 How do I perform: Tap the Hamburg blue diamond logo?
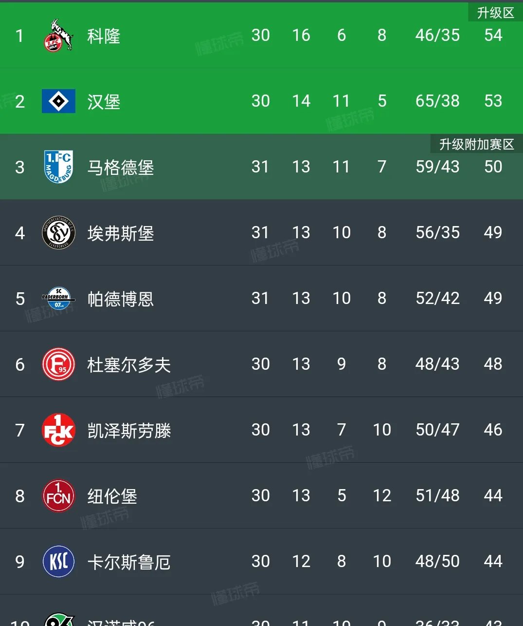[x=58, y=101]
